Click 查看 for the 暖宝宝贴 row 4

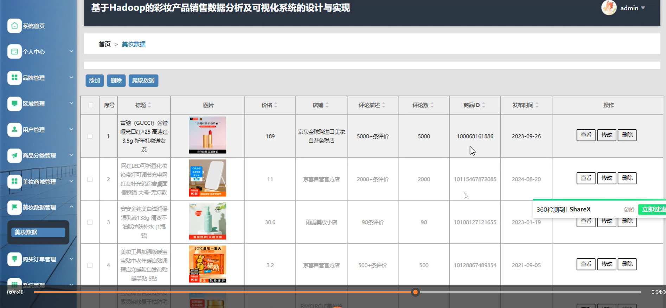[586, 264]
